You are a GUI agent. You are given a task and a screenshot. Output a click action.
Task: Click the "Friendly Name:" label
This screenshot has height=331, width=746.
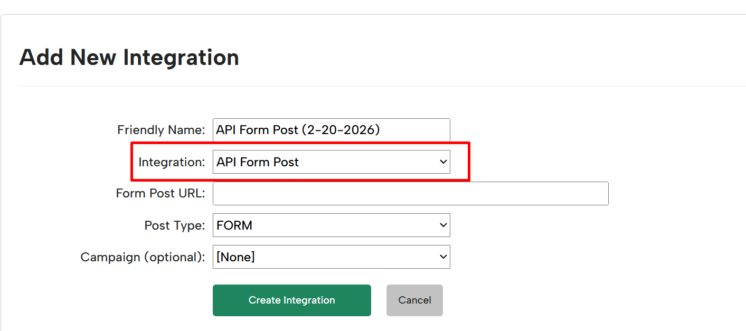(x=161, y=130)
